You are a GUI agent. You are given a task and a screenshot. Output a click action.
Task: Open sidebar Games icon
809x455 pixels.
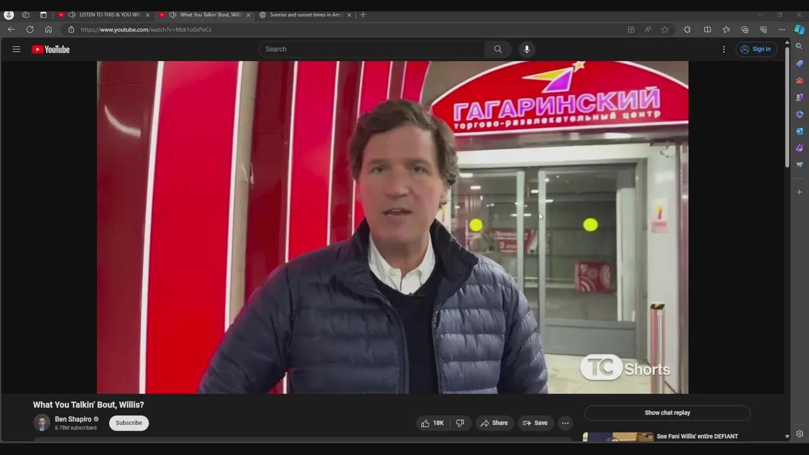point(800,97)
